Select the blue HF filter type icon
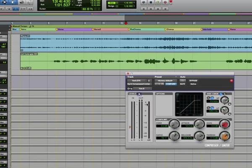252x168 pixels. pos(212,98)
